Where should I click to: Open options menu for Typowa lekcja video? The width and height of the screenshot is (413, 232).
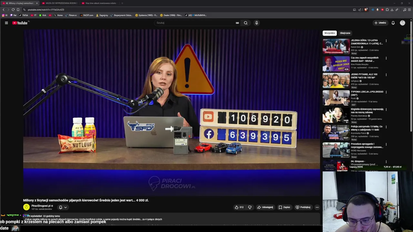tap(386, 92)
